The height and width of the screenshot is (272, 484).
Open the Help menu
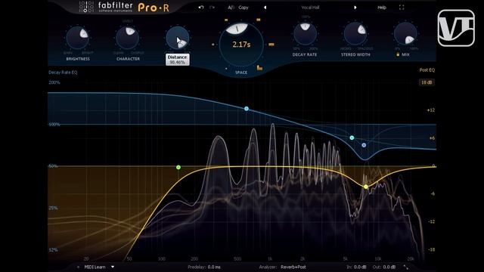382,8
